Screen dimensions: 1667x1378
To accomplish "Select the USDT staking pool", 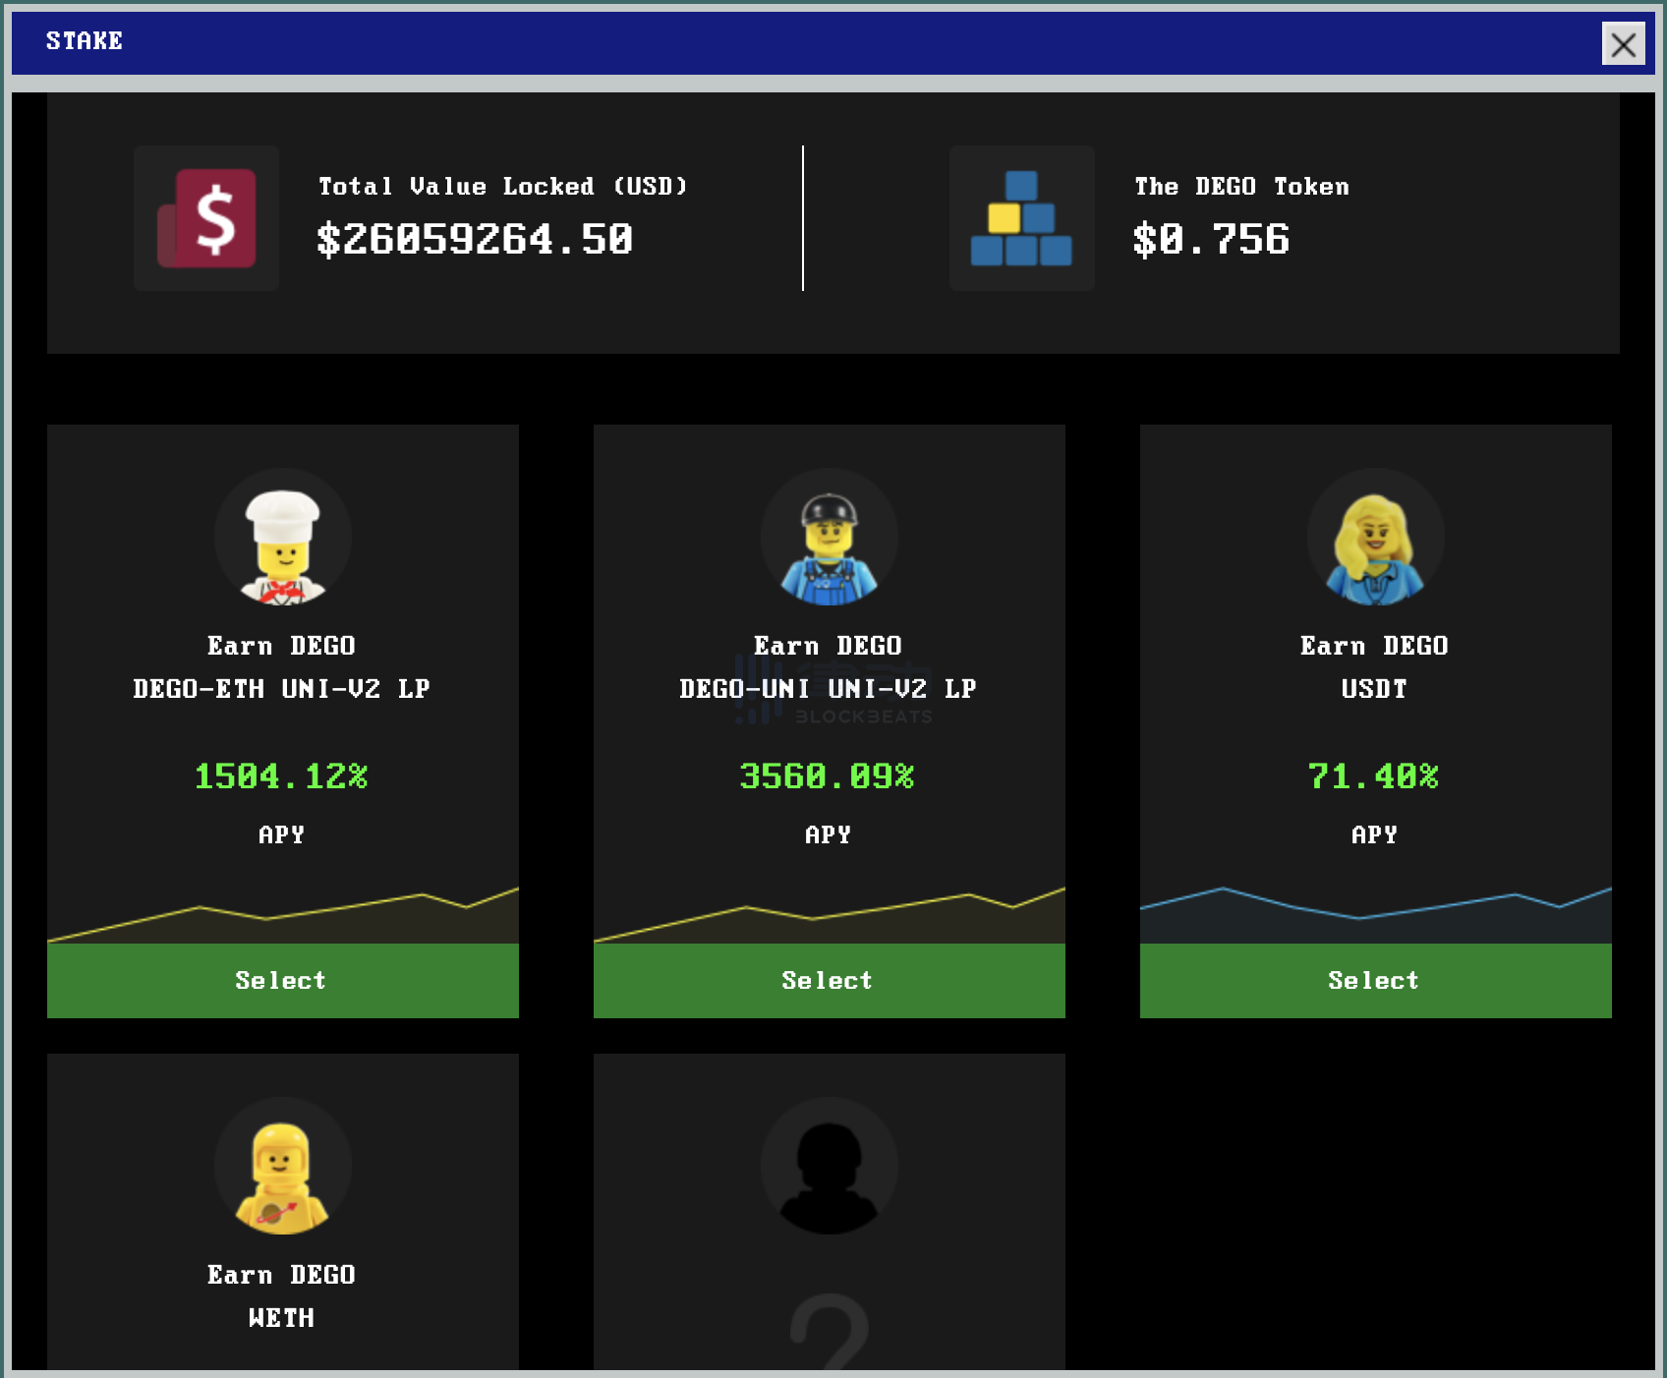I will click(1375, 980).
